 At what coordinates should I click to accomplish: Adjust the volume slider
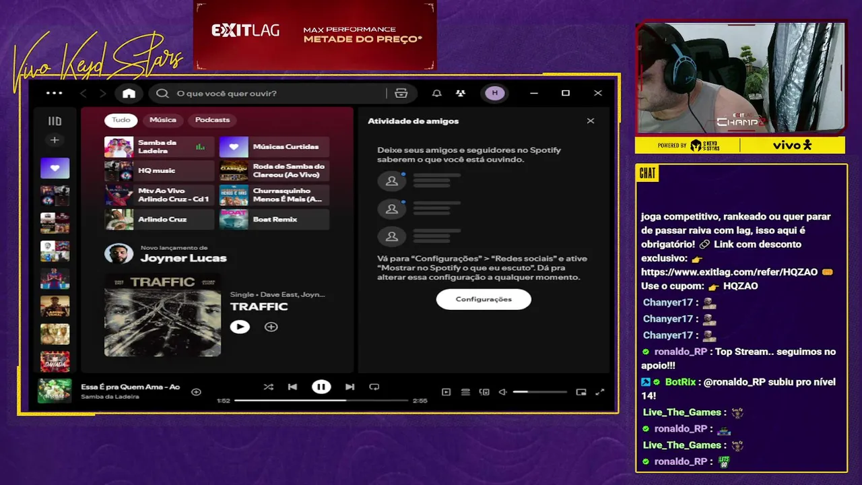[540, 392]
